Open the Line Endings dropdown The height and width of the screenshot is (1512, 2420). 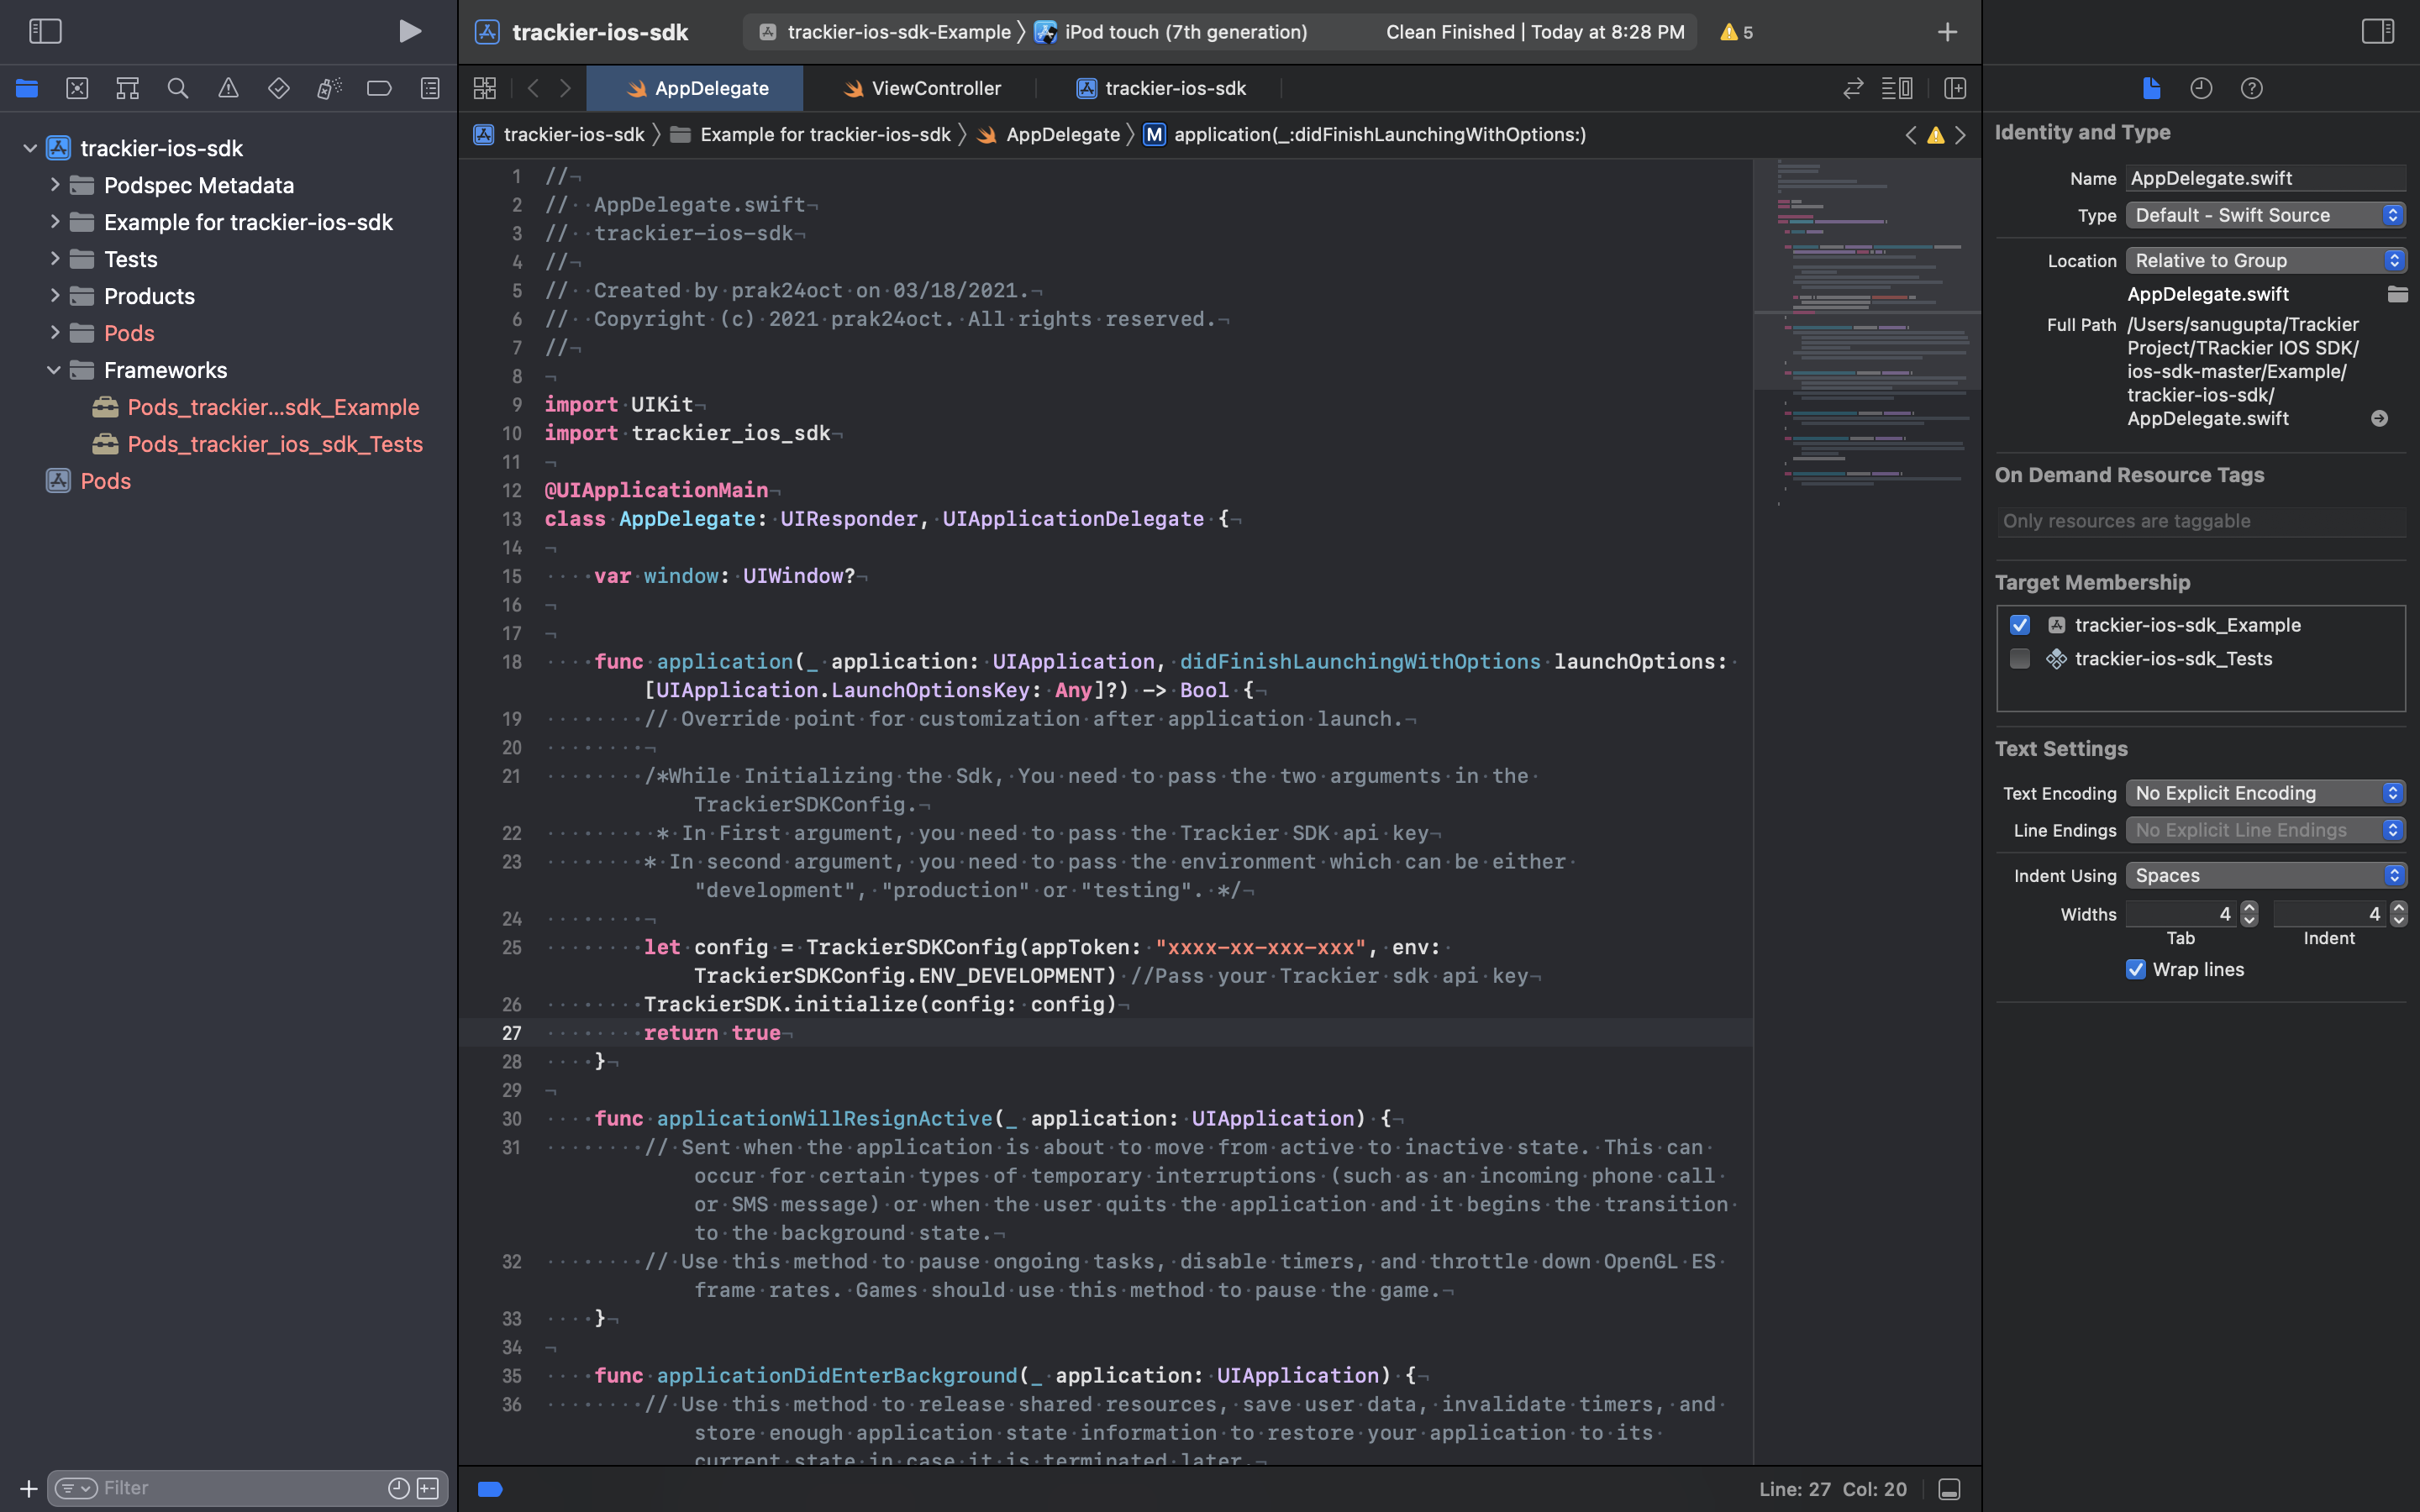(x=2265, y=830)
